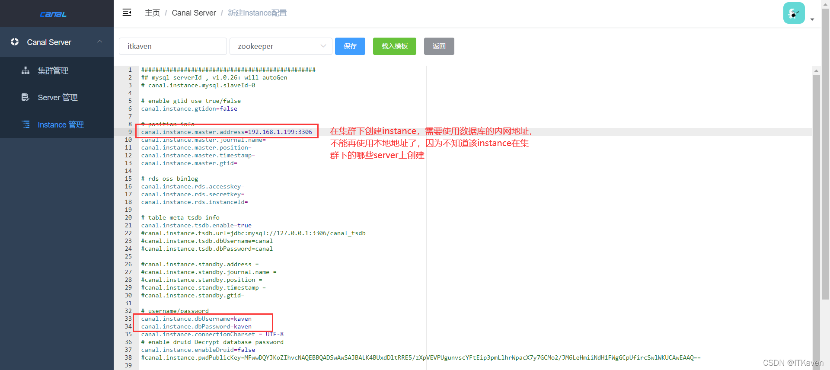Click line #canal.instance.standby.timestamp =
830x370 pixels.
[x=203, y=287]
